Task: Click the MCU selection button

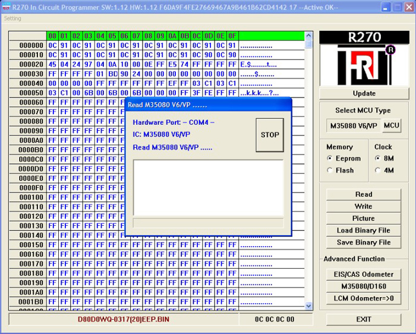Action: [391, 125]
